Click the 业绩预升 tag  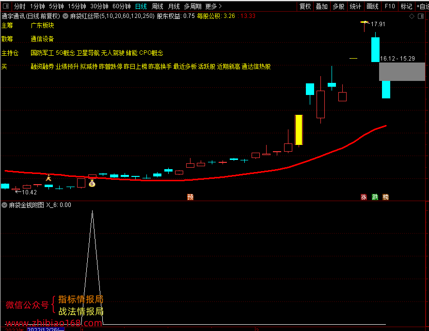(67, 66)
